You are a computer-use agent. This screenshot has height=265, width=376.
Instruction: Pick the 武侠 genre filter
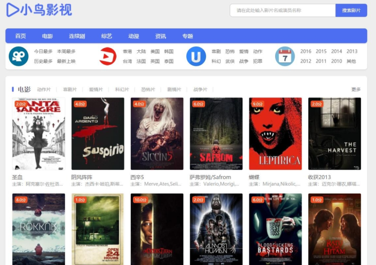(x=230, y=61)
